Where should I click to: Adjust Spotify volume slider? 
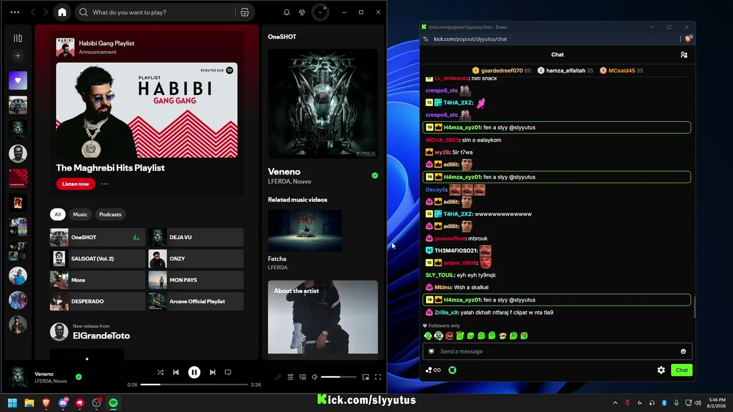pos(338,377)
